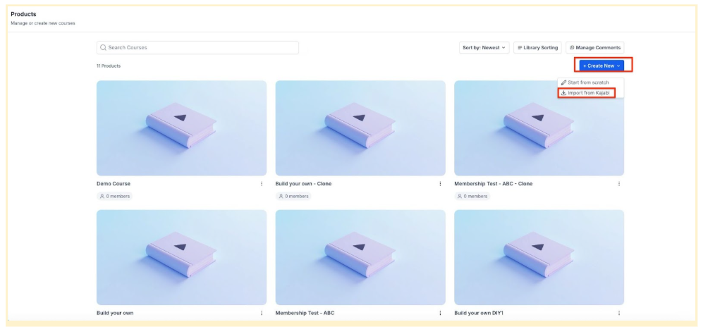Open Library Sorting
708x334 pixels.
coord(537,47)
